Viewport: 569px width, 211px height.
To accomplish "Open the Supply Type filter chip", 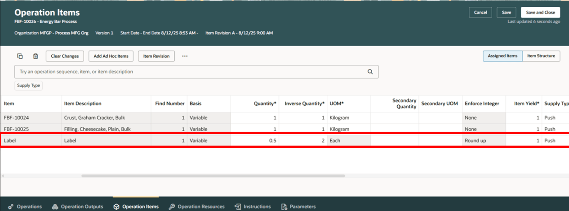I will 29,85.
